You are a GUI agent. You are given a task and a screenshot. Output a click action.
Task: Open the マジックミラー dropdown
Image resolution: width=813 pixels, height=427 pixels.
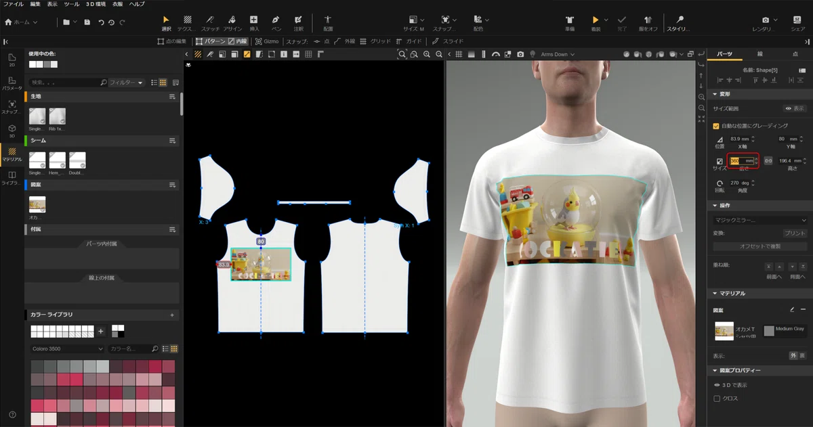(760, 220)
